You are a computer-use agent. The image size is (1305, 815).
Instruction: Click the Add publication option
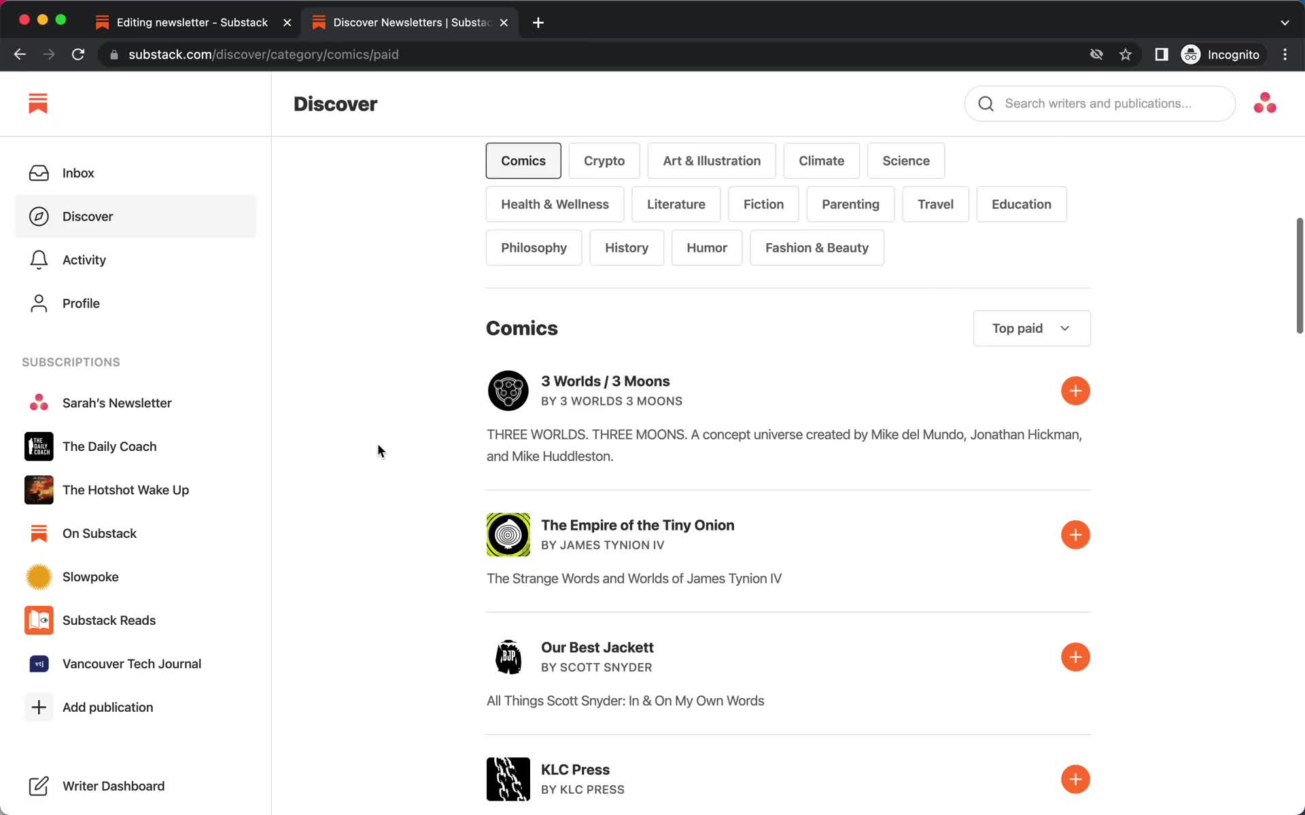(107, 707)
